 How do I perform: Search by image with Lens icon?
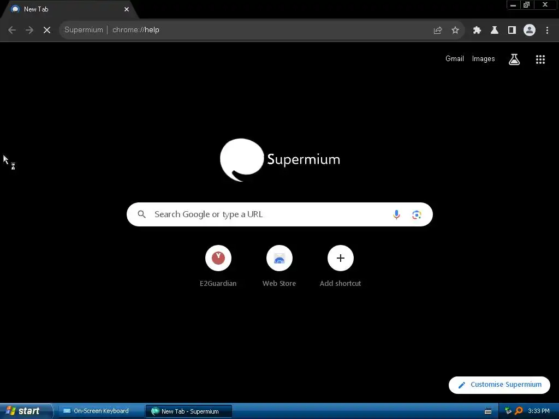[x=417, y=214]
